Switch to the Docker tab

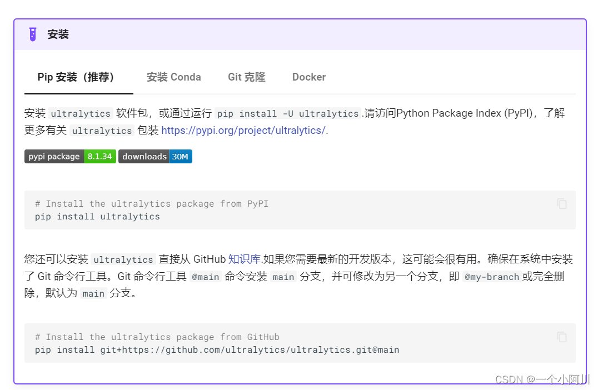tap(309, 77)
